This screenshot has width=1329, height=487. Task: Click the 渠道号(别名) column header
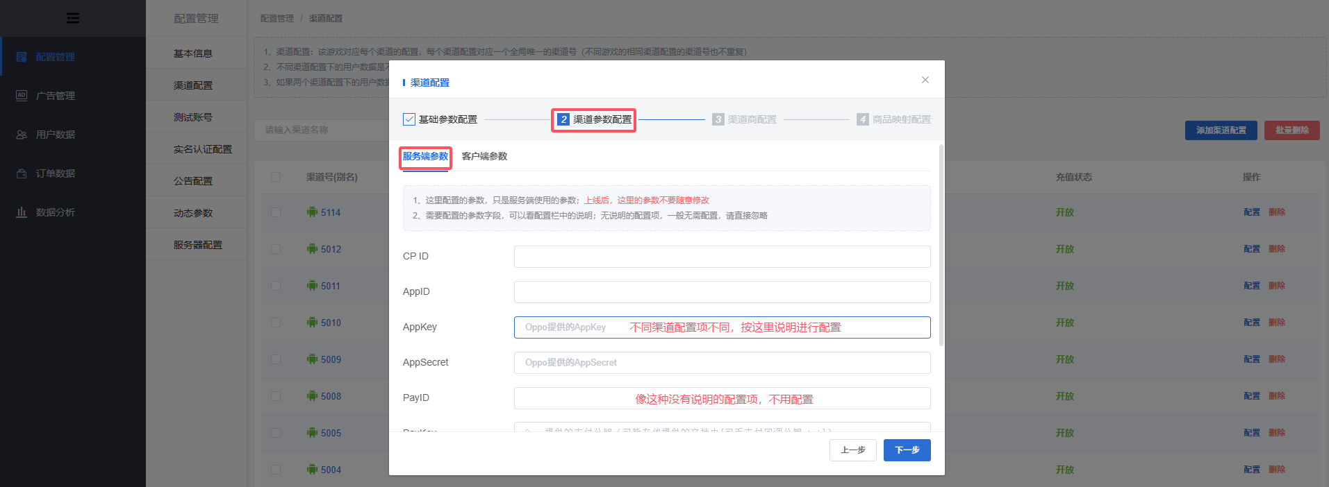tap(332, 177)
